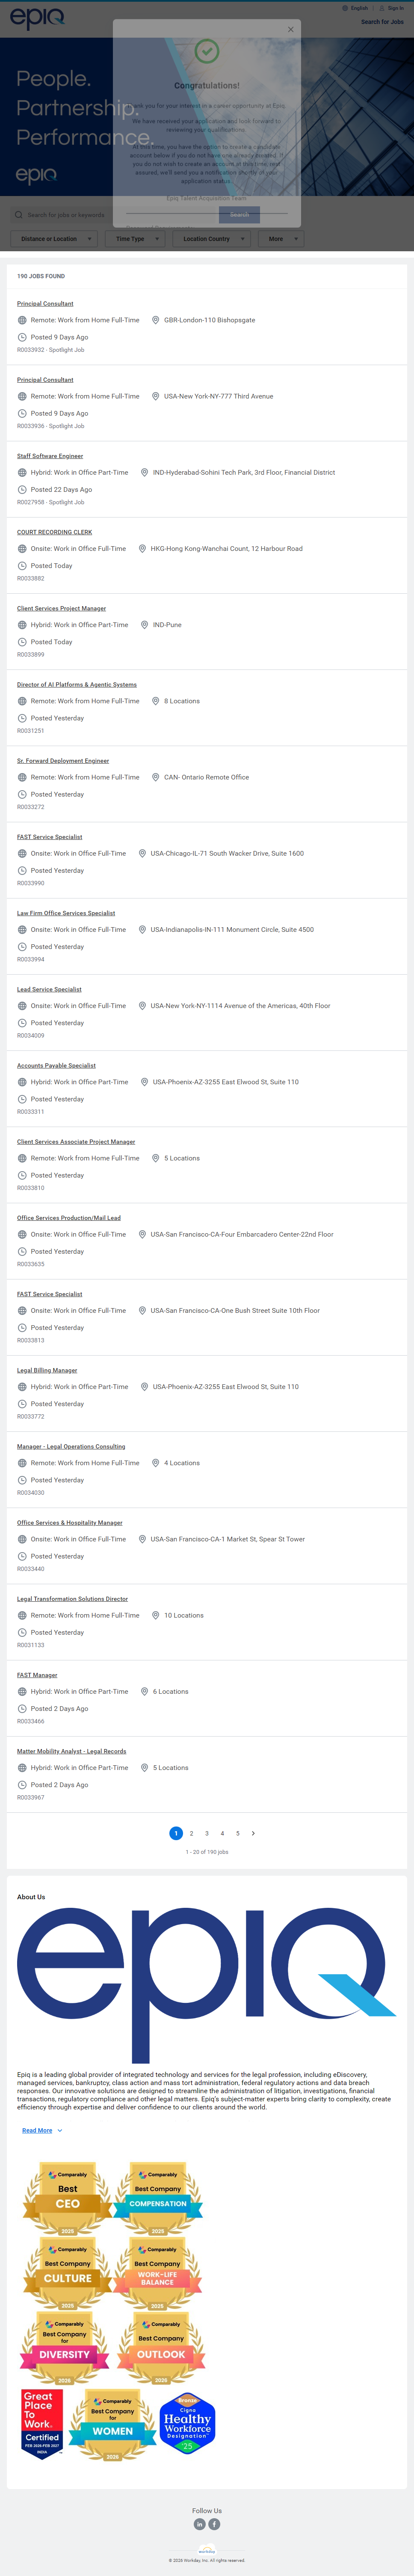The height and width of the screenshot is (2576, 414).
Task: Click the Sign In person icon
Action: tap(382, 8)
